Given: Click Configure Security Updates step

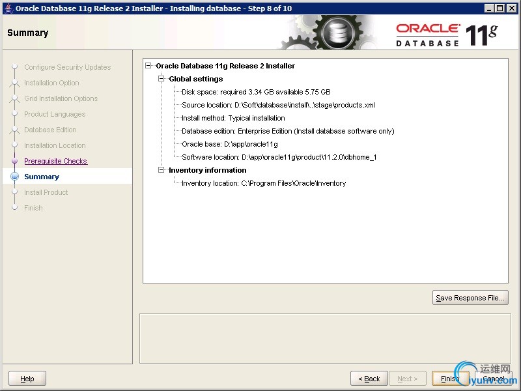Looking at the screenshot, I should [68, 67].
